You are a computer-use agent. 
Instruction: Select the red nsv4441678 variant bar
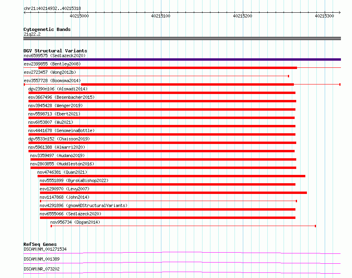click(x=162, y=134)
